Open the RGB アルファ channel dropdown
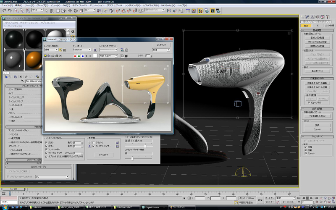The width and height of the screenshot is (336, 210). pos(116,55)
